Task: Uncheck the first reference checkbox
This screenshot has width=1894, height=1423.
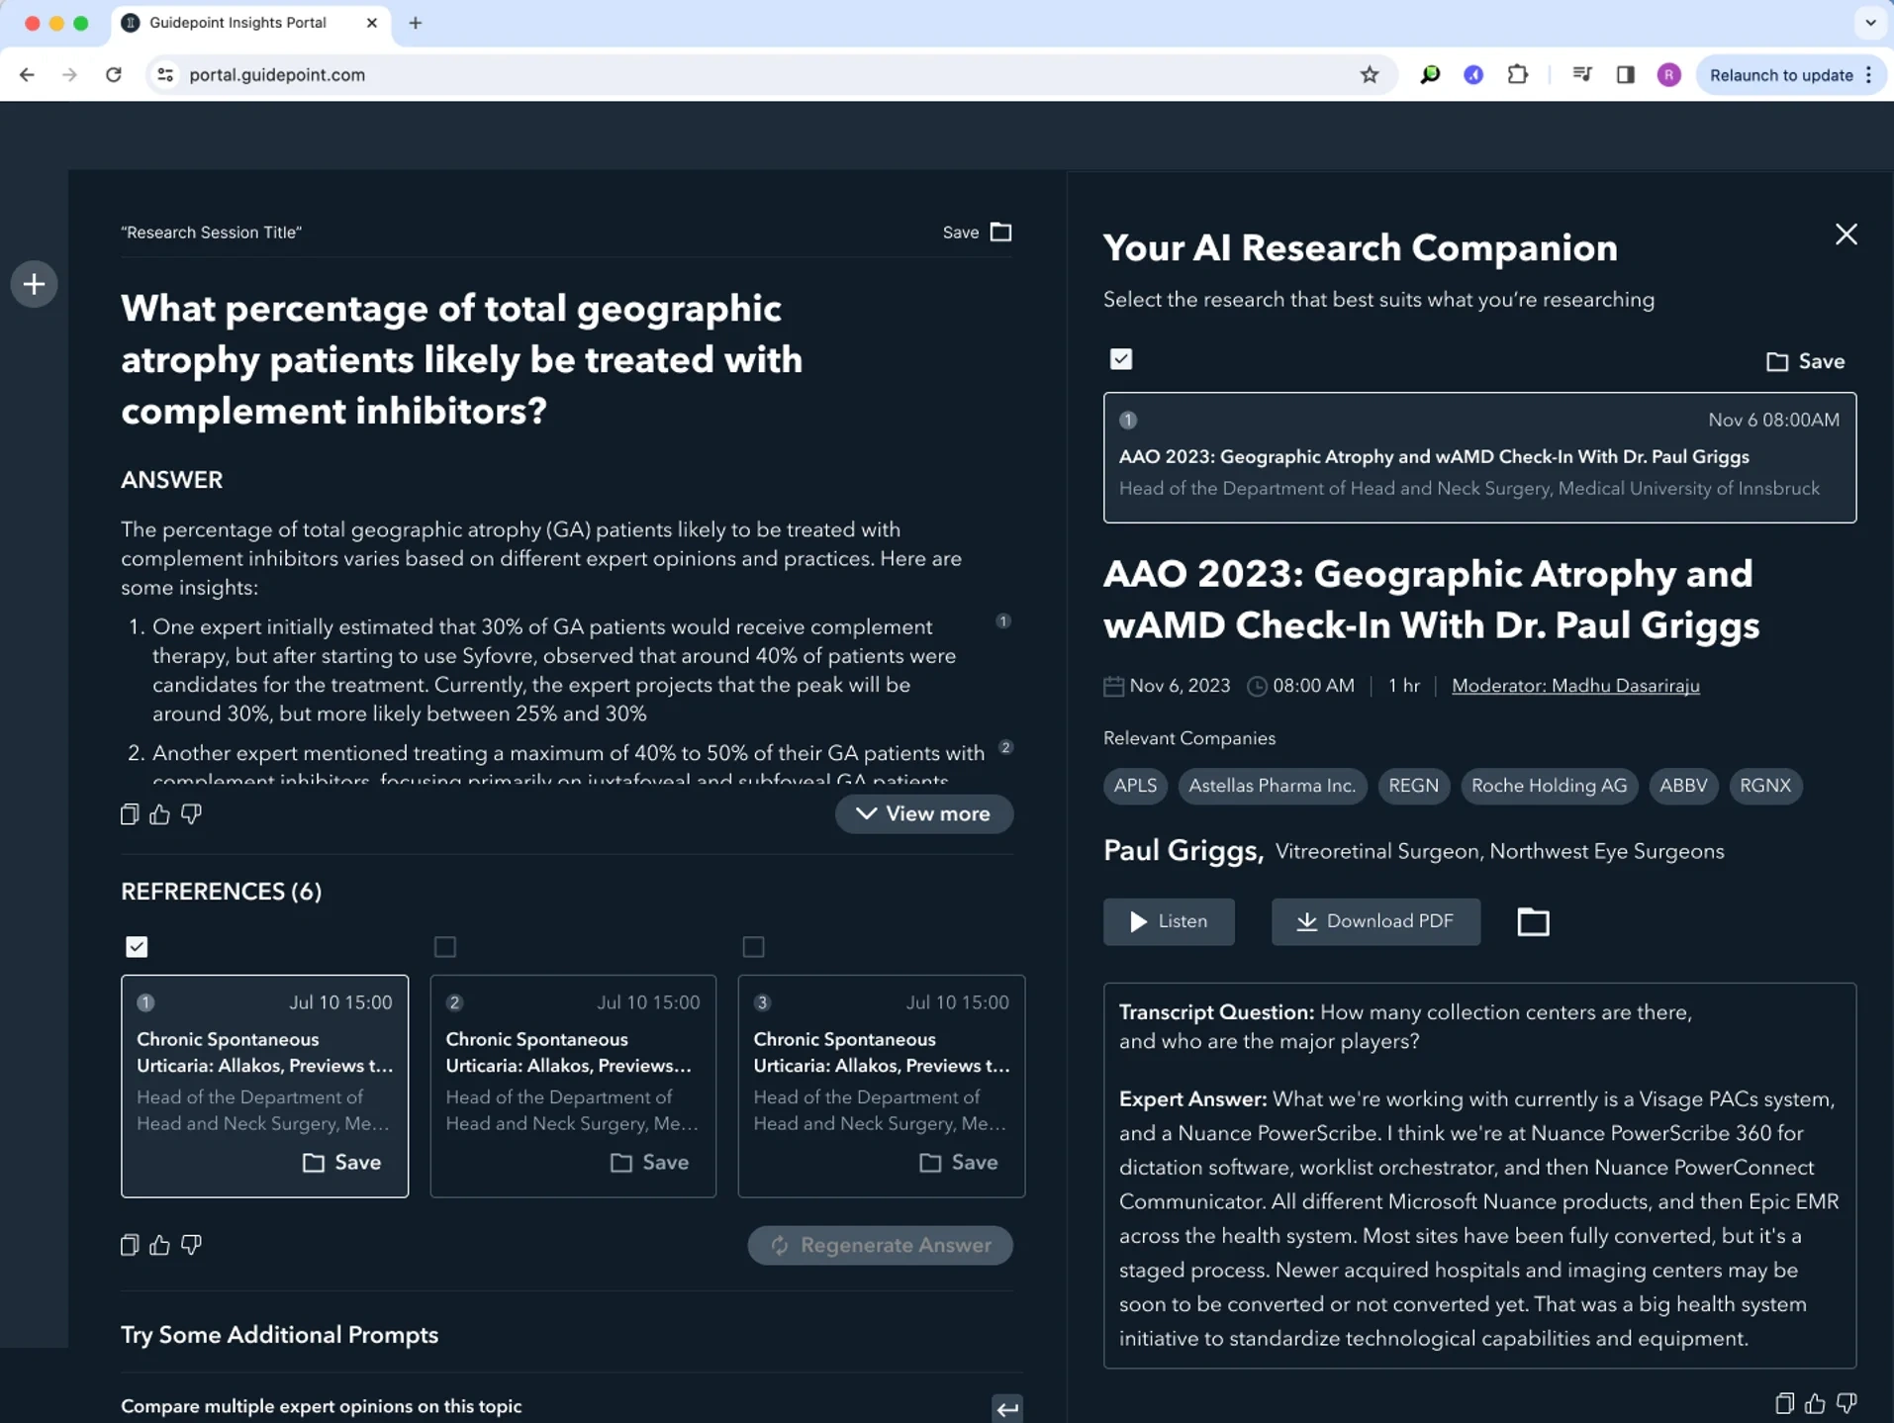Action: click(137, 947)
